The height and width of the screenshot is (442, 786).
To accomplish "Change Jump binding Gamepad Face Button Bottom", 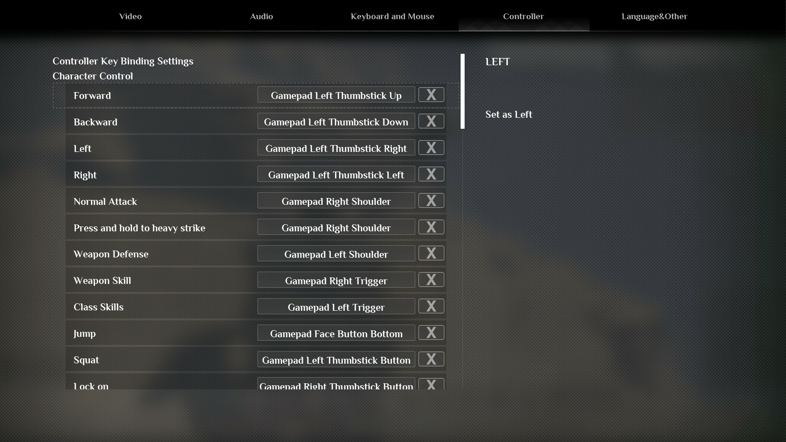I will click(336, 333).
